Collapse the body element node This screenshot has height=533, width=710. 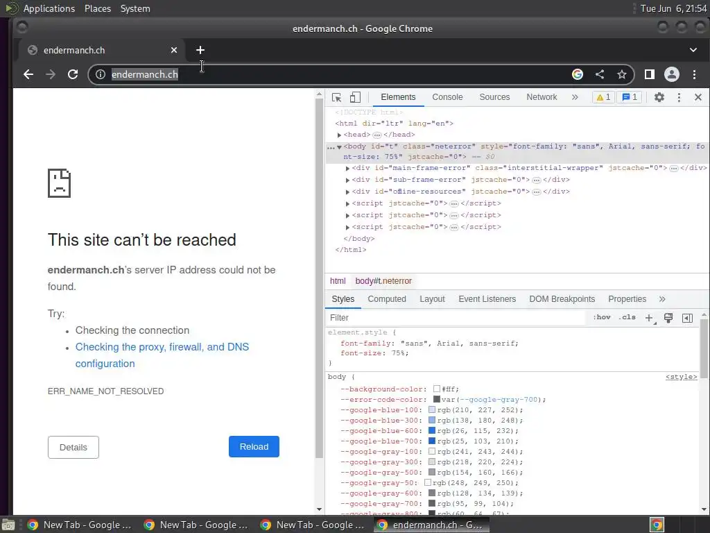pyautogui.click(x=339, y=147)
